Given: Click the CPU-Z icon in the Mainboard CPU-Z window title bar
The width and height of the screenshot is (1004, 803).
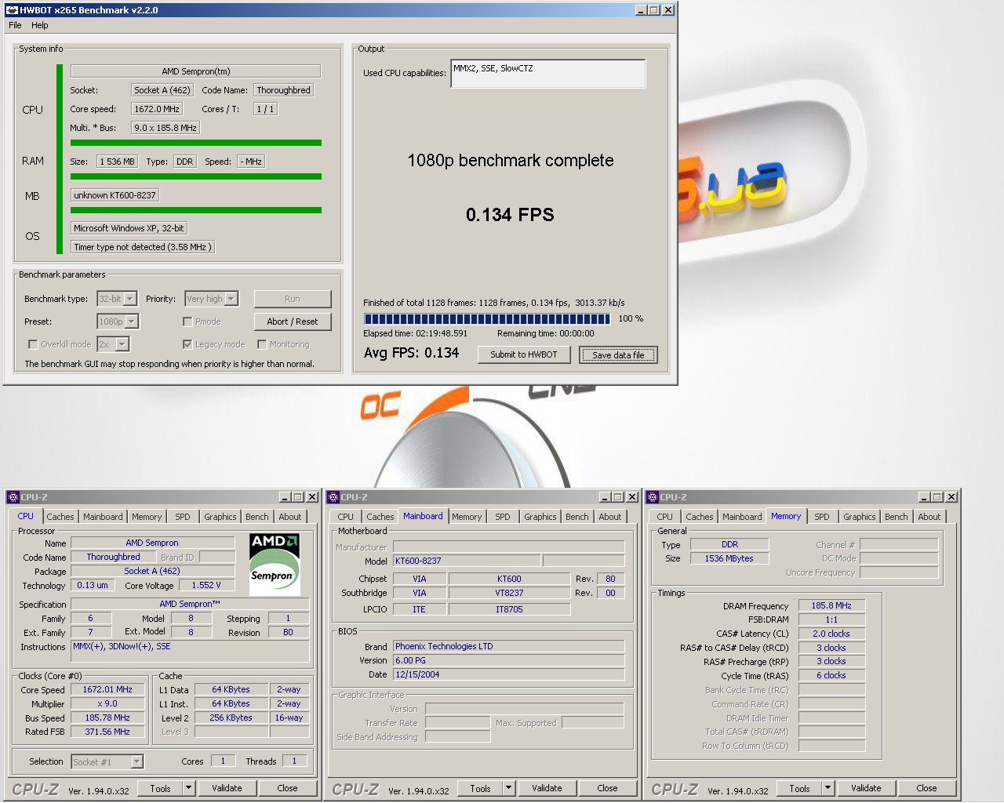Looking at the screenshot, I should (333, 497).
